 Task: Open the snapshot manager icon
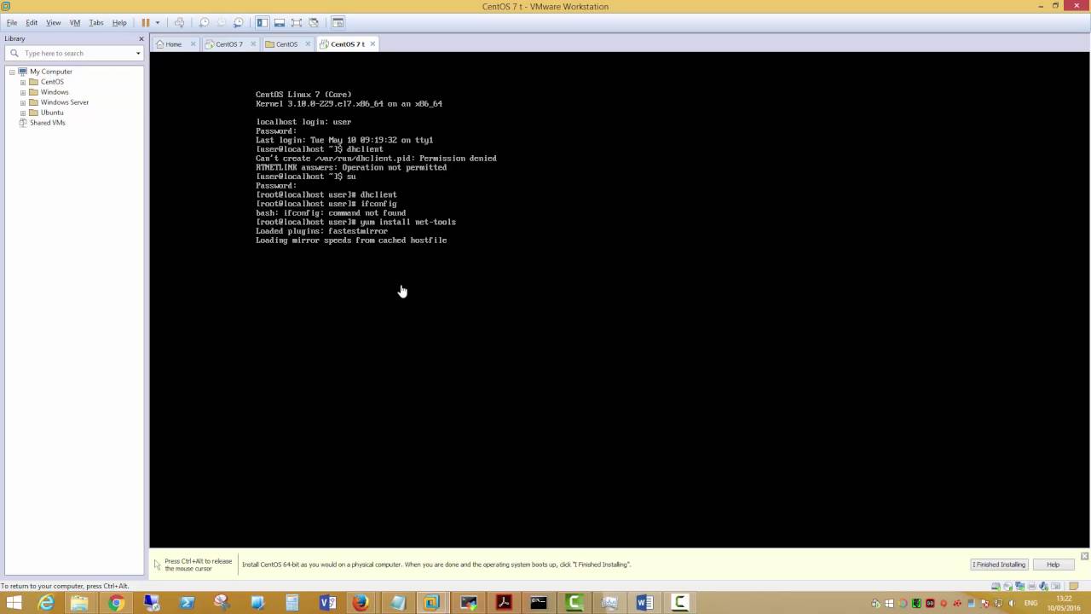[238, 23]
